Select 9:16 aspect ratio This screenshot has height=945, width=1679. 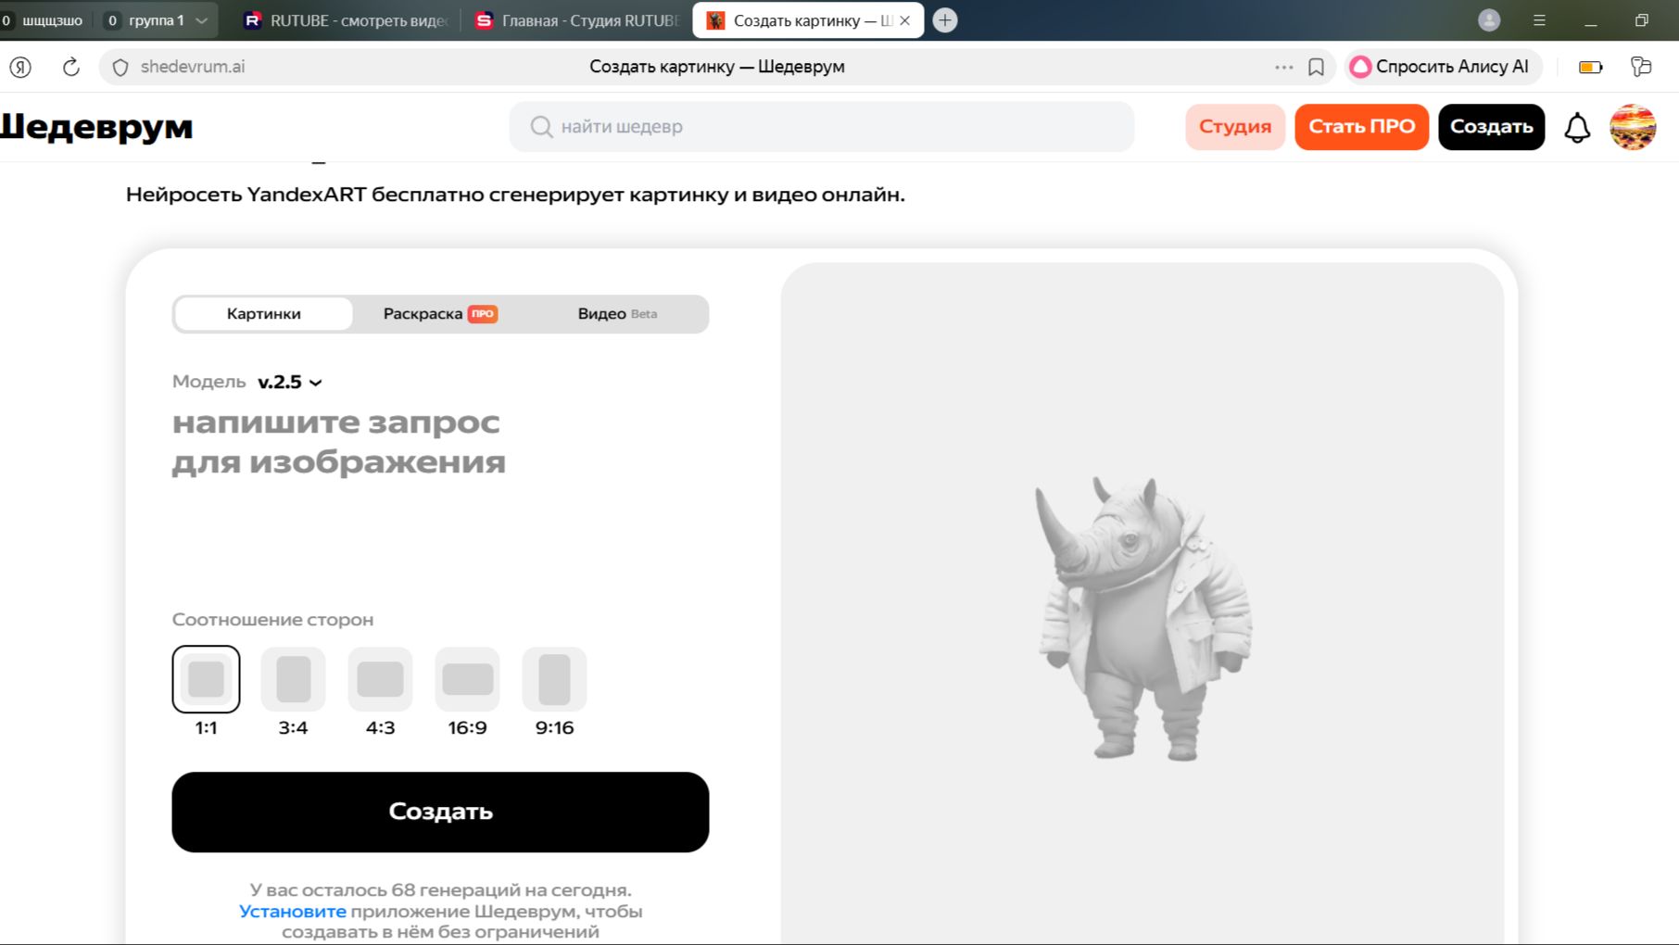[554, 679]
